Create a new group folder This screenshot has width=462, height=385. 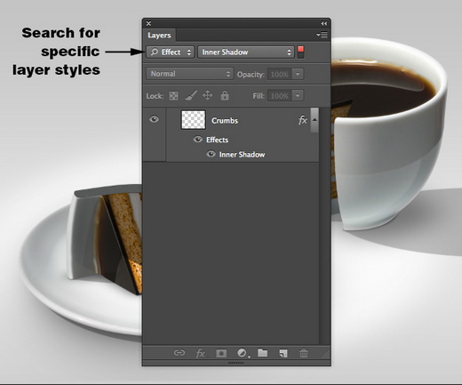(262, 352)
